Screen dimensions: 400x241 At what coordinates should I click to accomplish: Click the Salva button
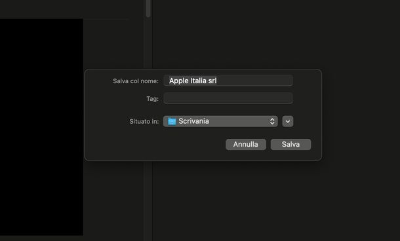[290, 145]
